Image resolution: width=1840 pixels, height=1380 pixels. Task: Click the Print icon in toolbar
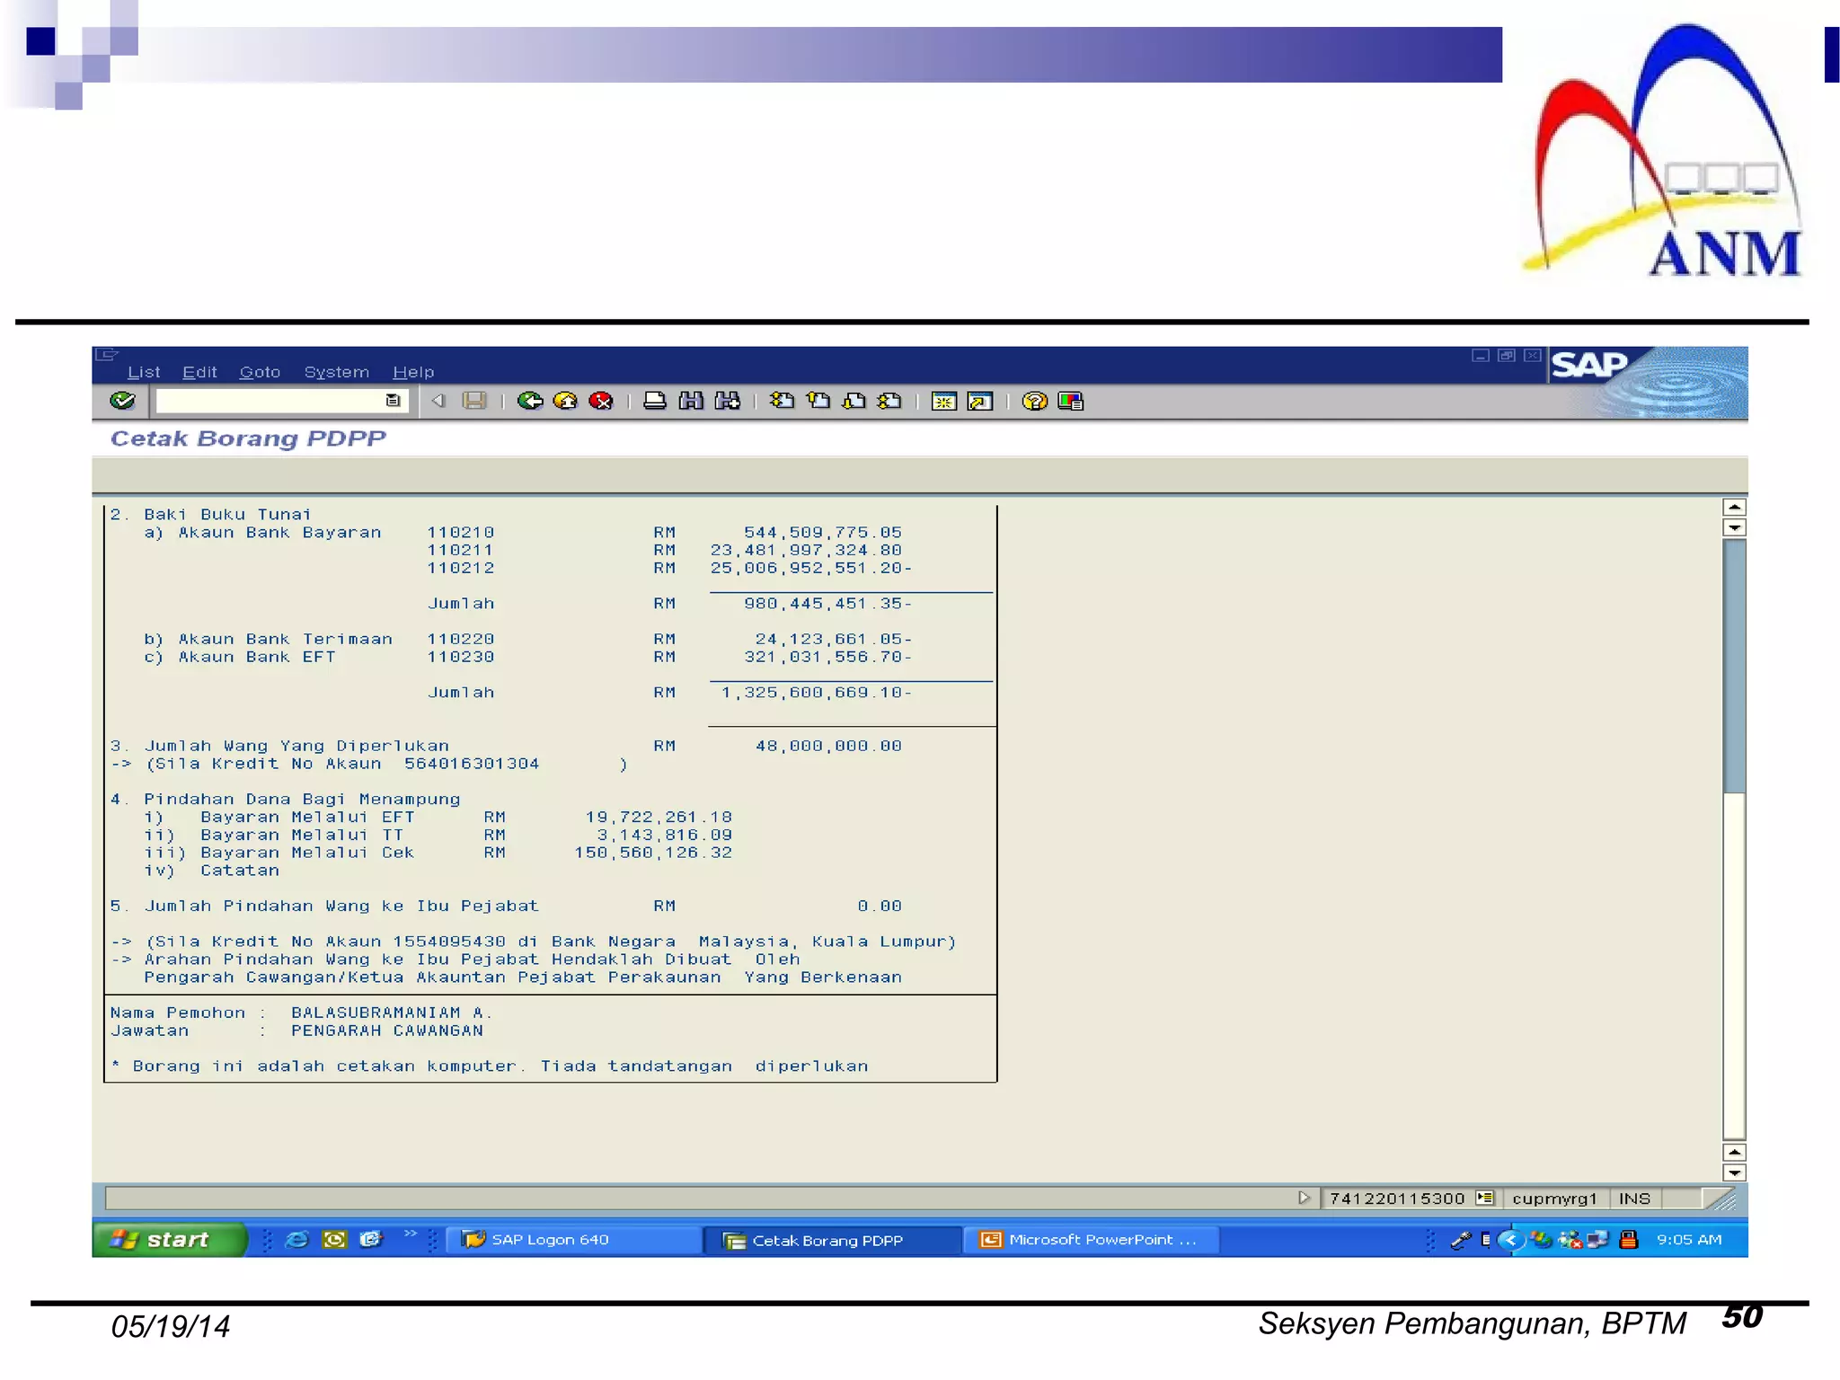click(x=655, y=401)
